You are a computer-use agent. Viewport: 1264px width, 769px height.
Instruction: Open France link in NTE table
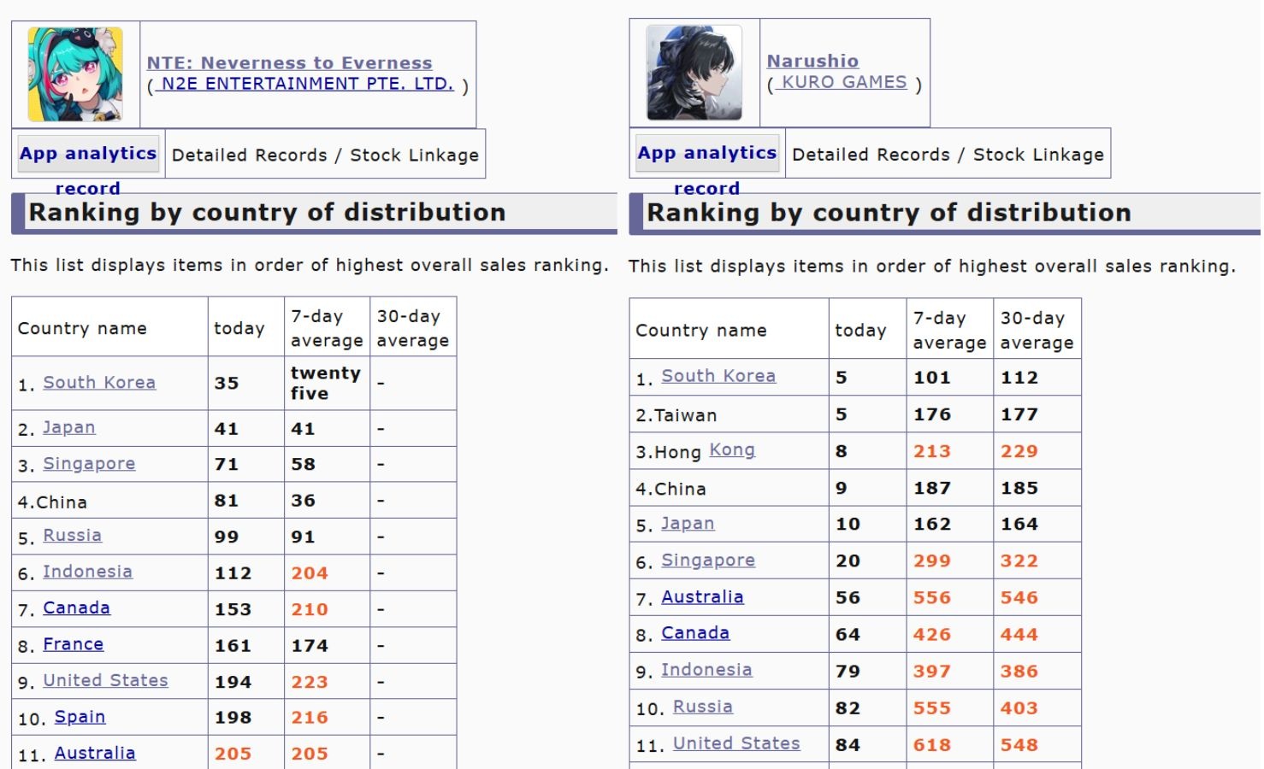73,643
